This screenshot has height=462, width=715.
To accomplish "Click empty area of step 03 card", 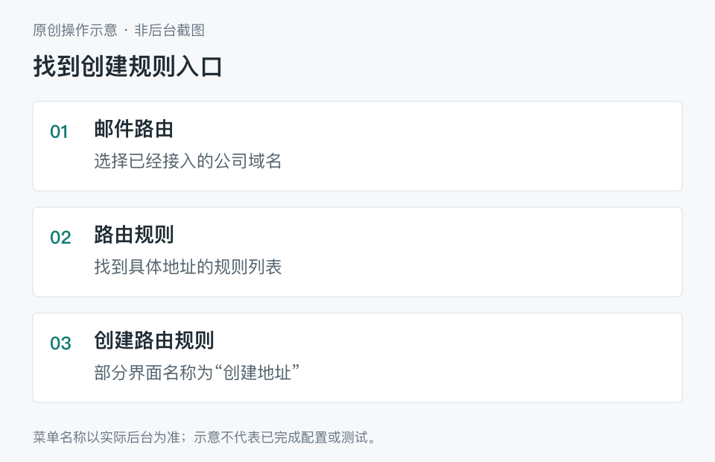I will click(x=479, y=358).
